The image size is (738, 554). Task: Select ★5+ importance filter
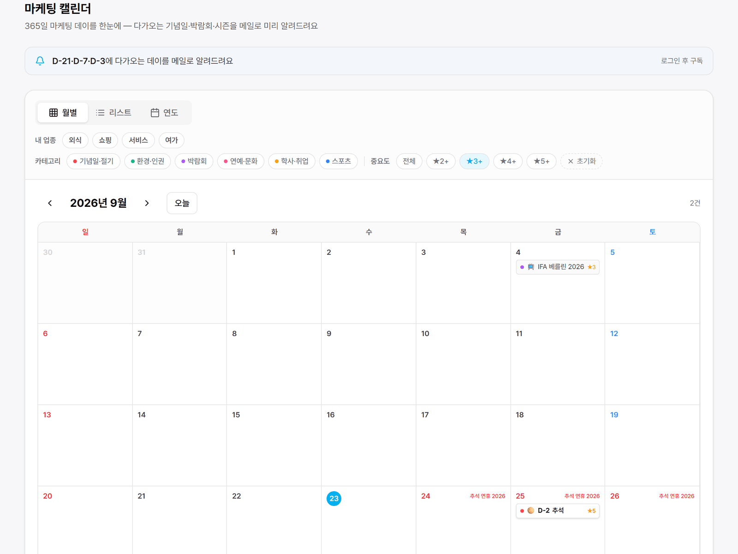point(542,161)
